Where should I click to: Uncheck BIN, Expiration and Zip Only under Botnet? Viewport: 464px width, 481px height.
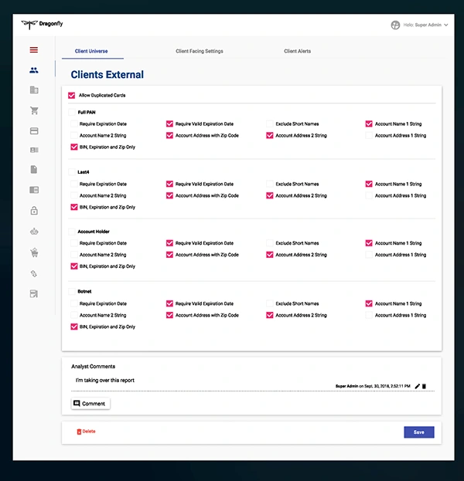[x=74, y=327]
